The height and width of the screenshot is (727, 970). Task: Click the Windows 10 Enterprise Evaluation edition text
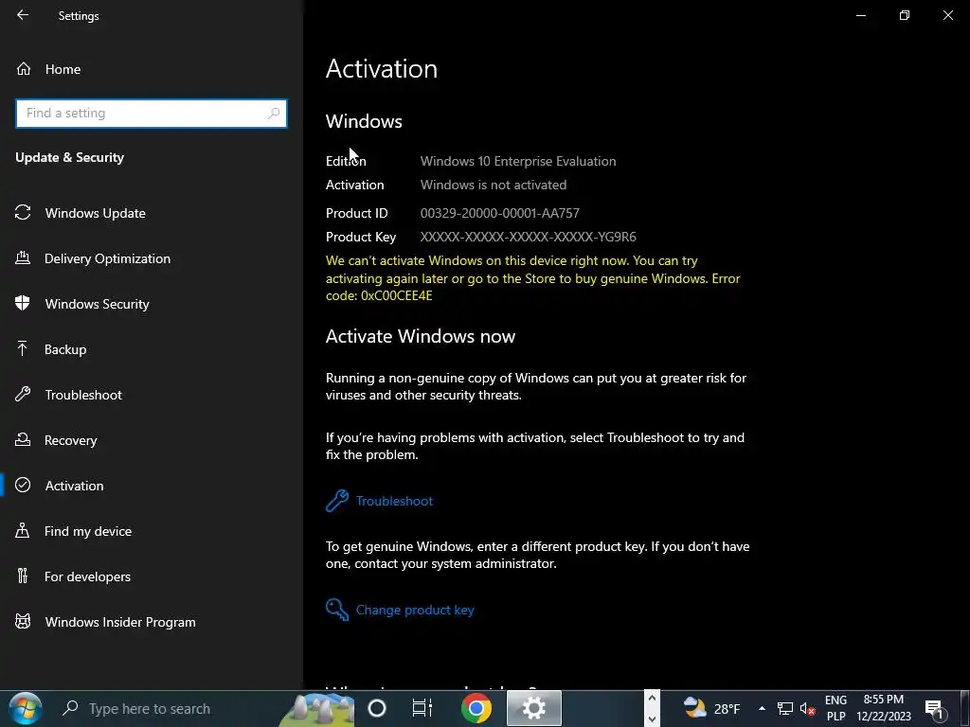tap(518, 161)
